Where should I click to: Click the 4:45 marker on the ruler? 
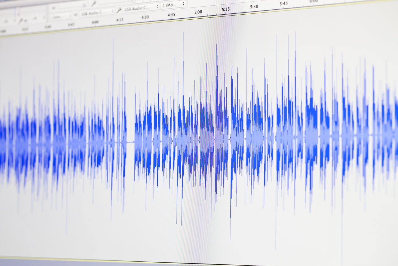[171, 15]
